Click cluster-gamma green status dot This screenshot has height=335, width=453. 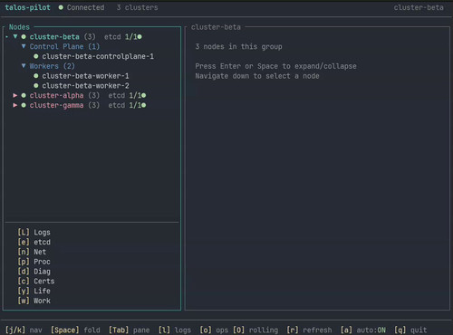click(x=24, y=105)
